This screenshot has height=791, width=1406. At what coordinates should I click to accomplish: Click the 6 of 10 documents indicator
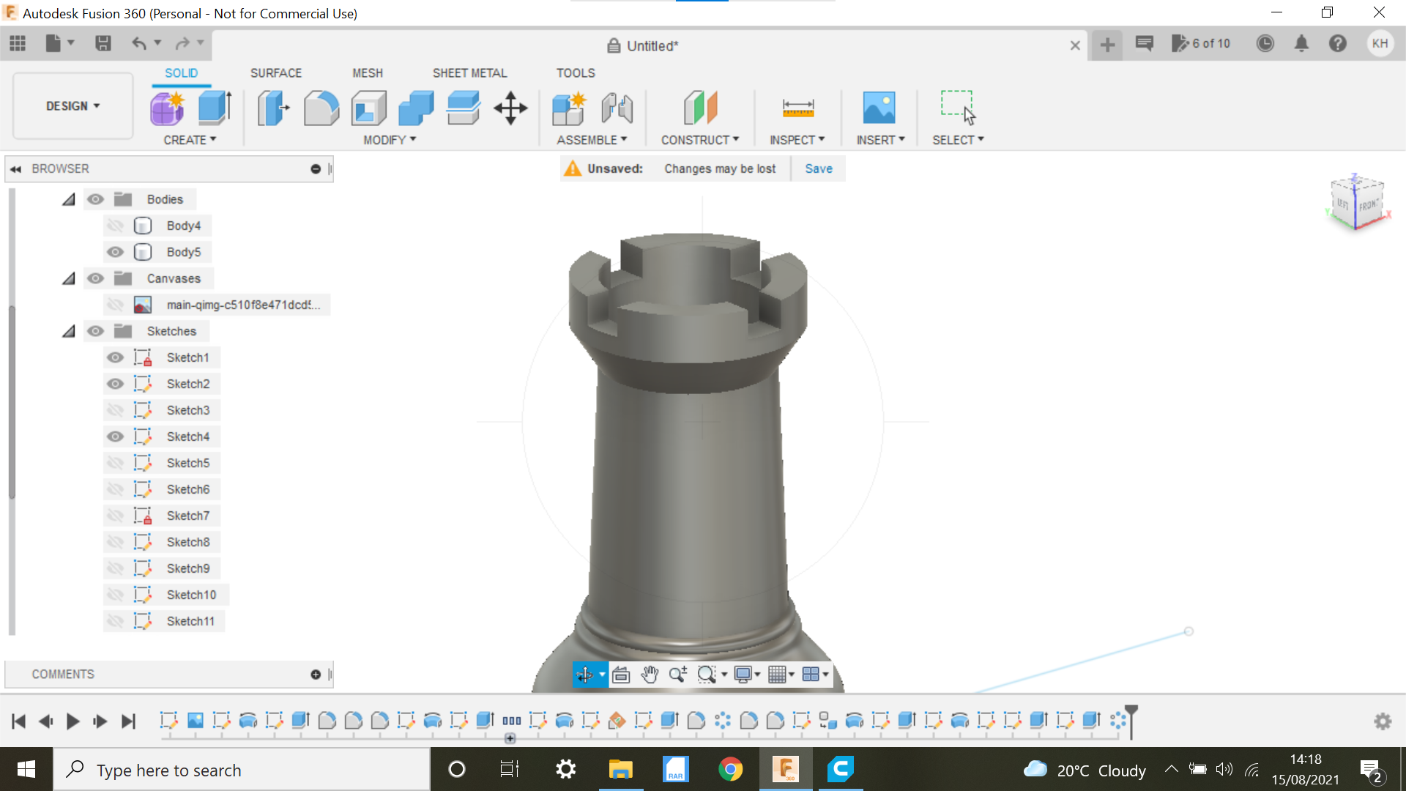[1201, 43]
